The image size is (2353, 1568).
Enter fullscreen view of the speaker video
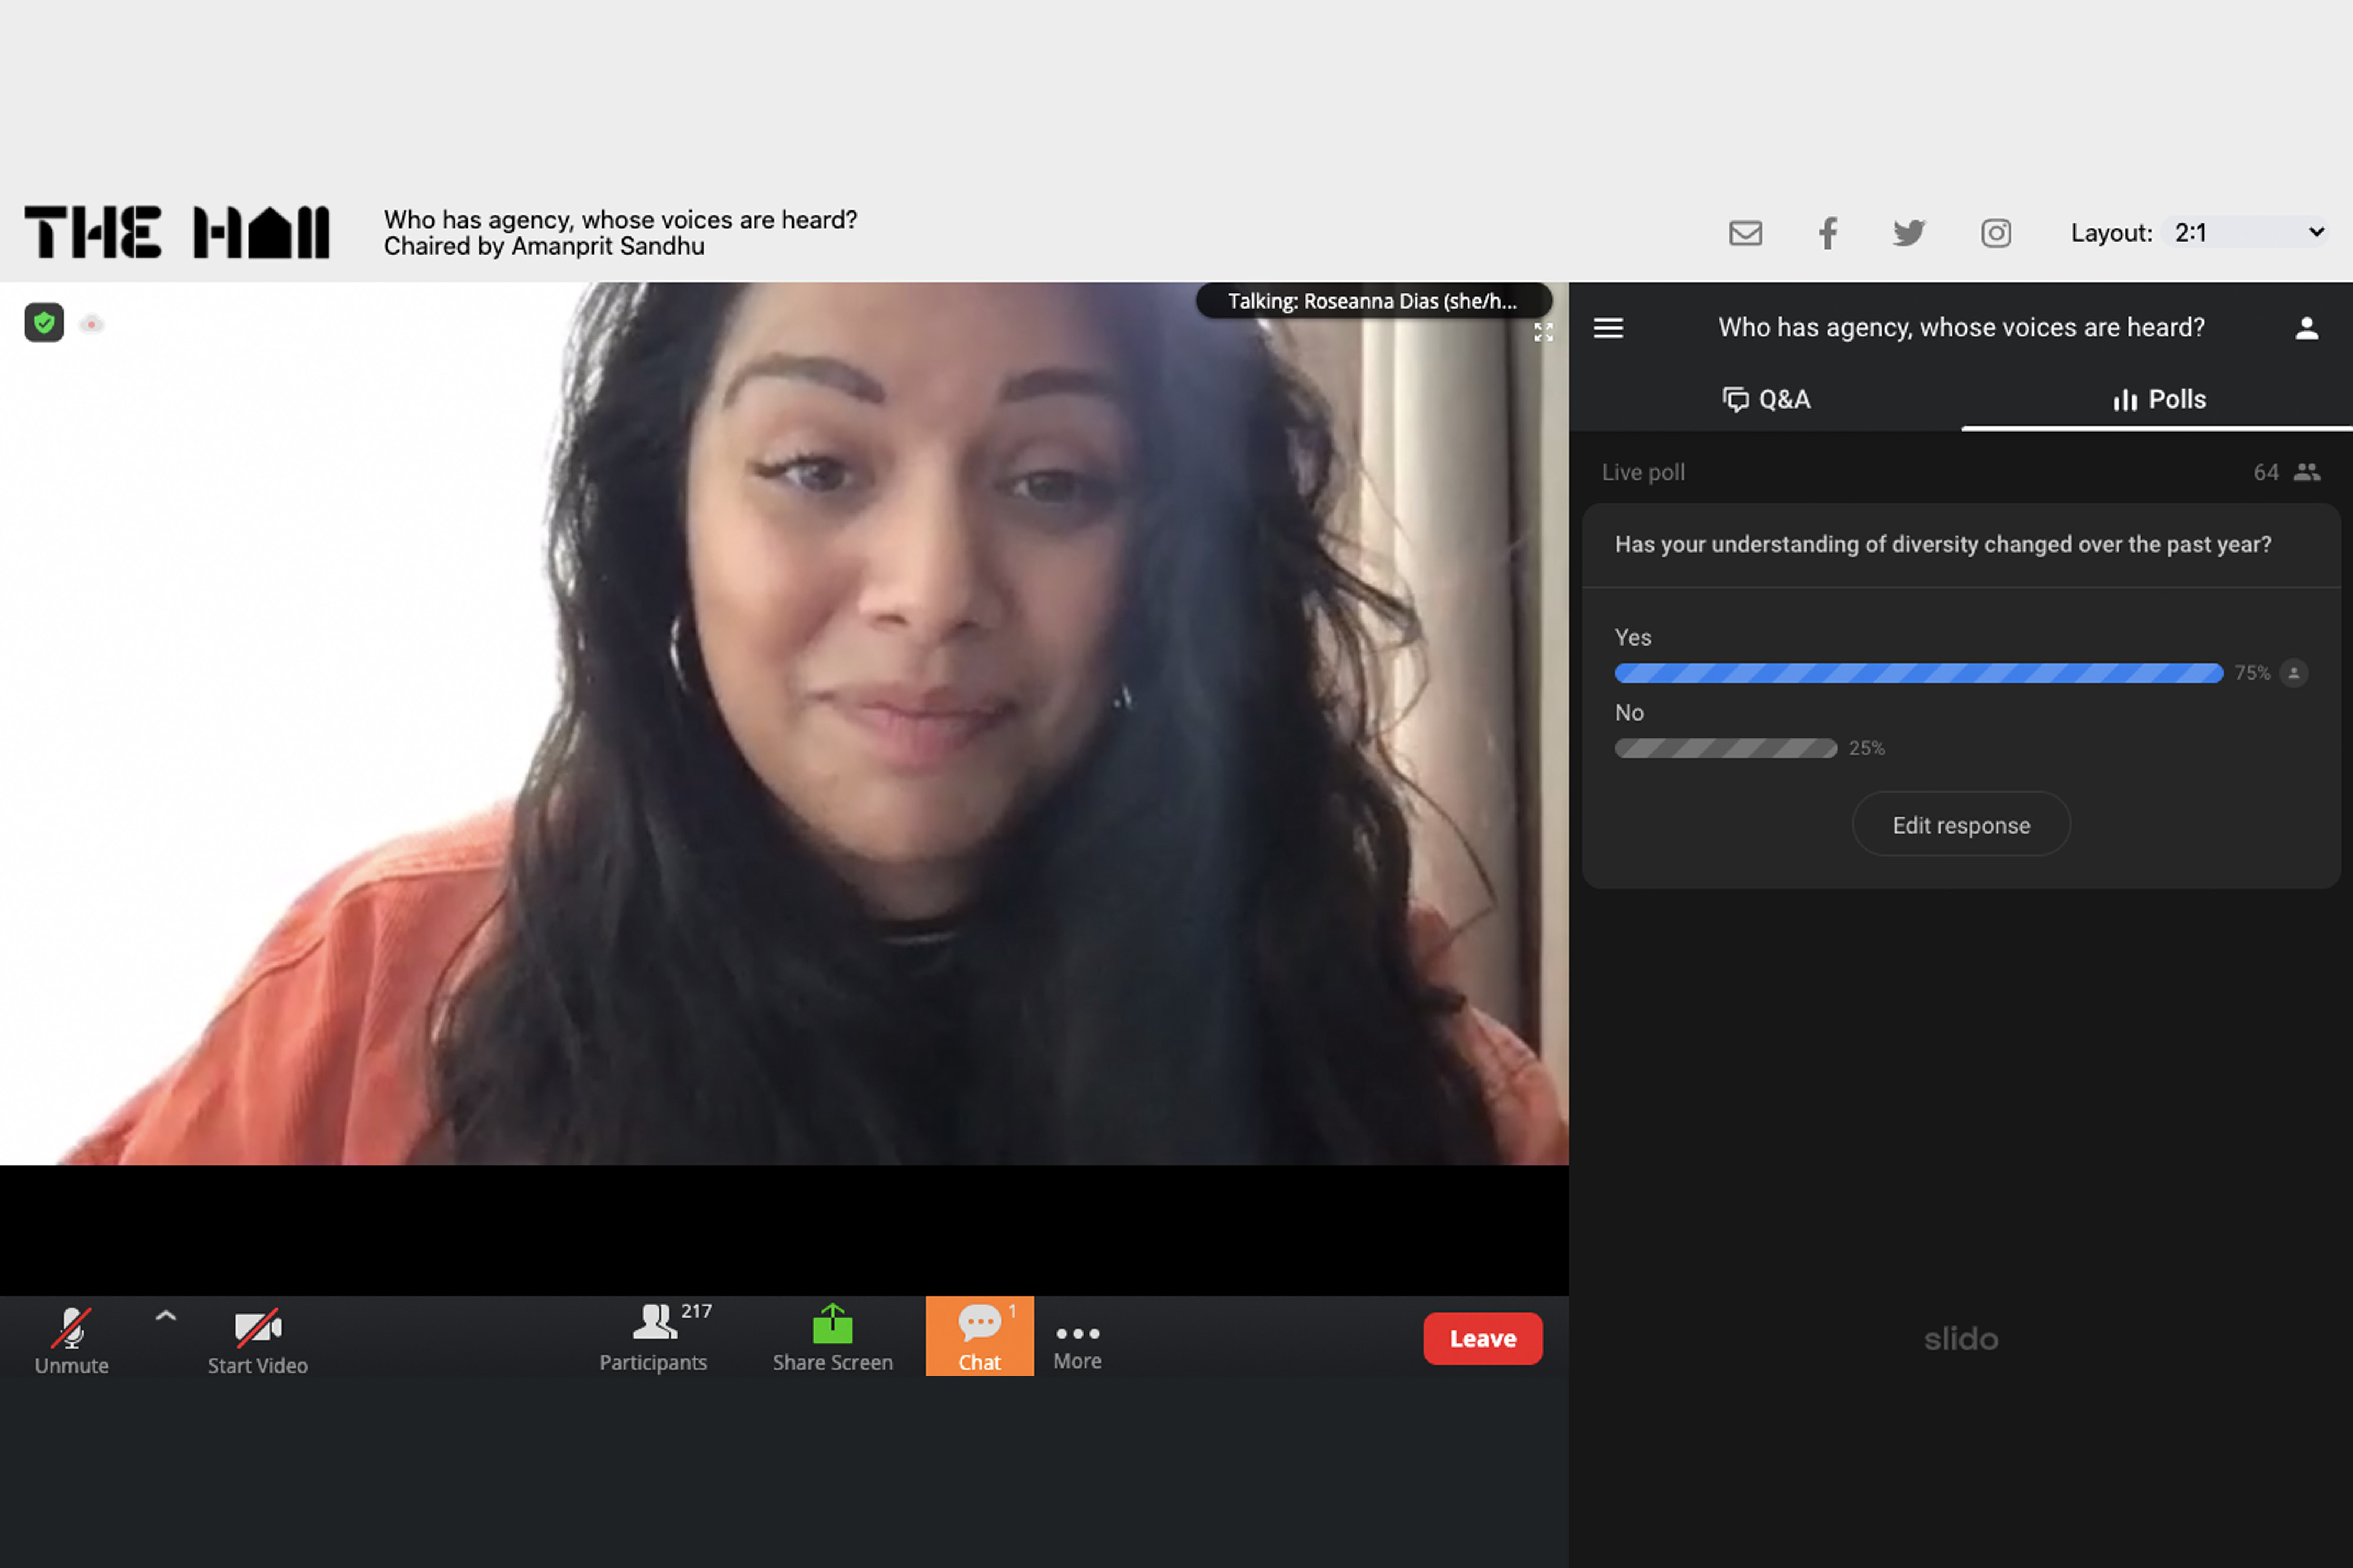click(x=1544, y=331)
